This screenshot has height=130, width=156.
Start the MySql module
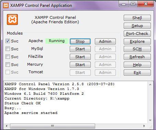[80, 49]
